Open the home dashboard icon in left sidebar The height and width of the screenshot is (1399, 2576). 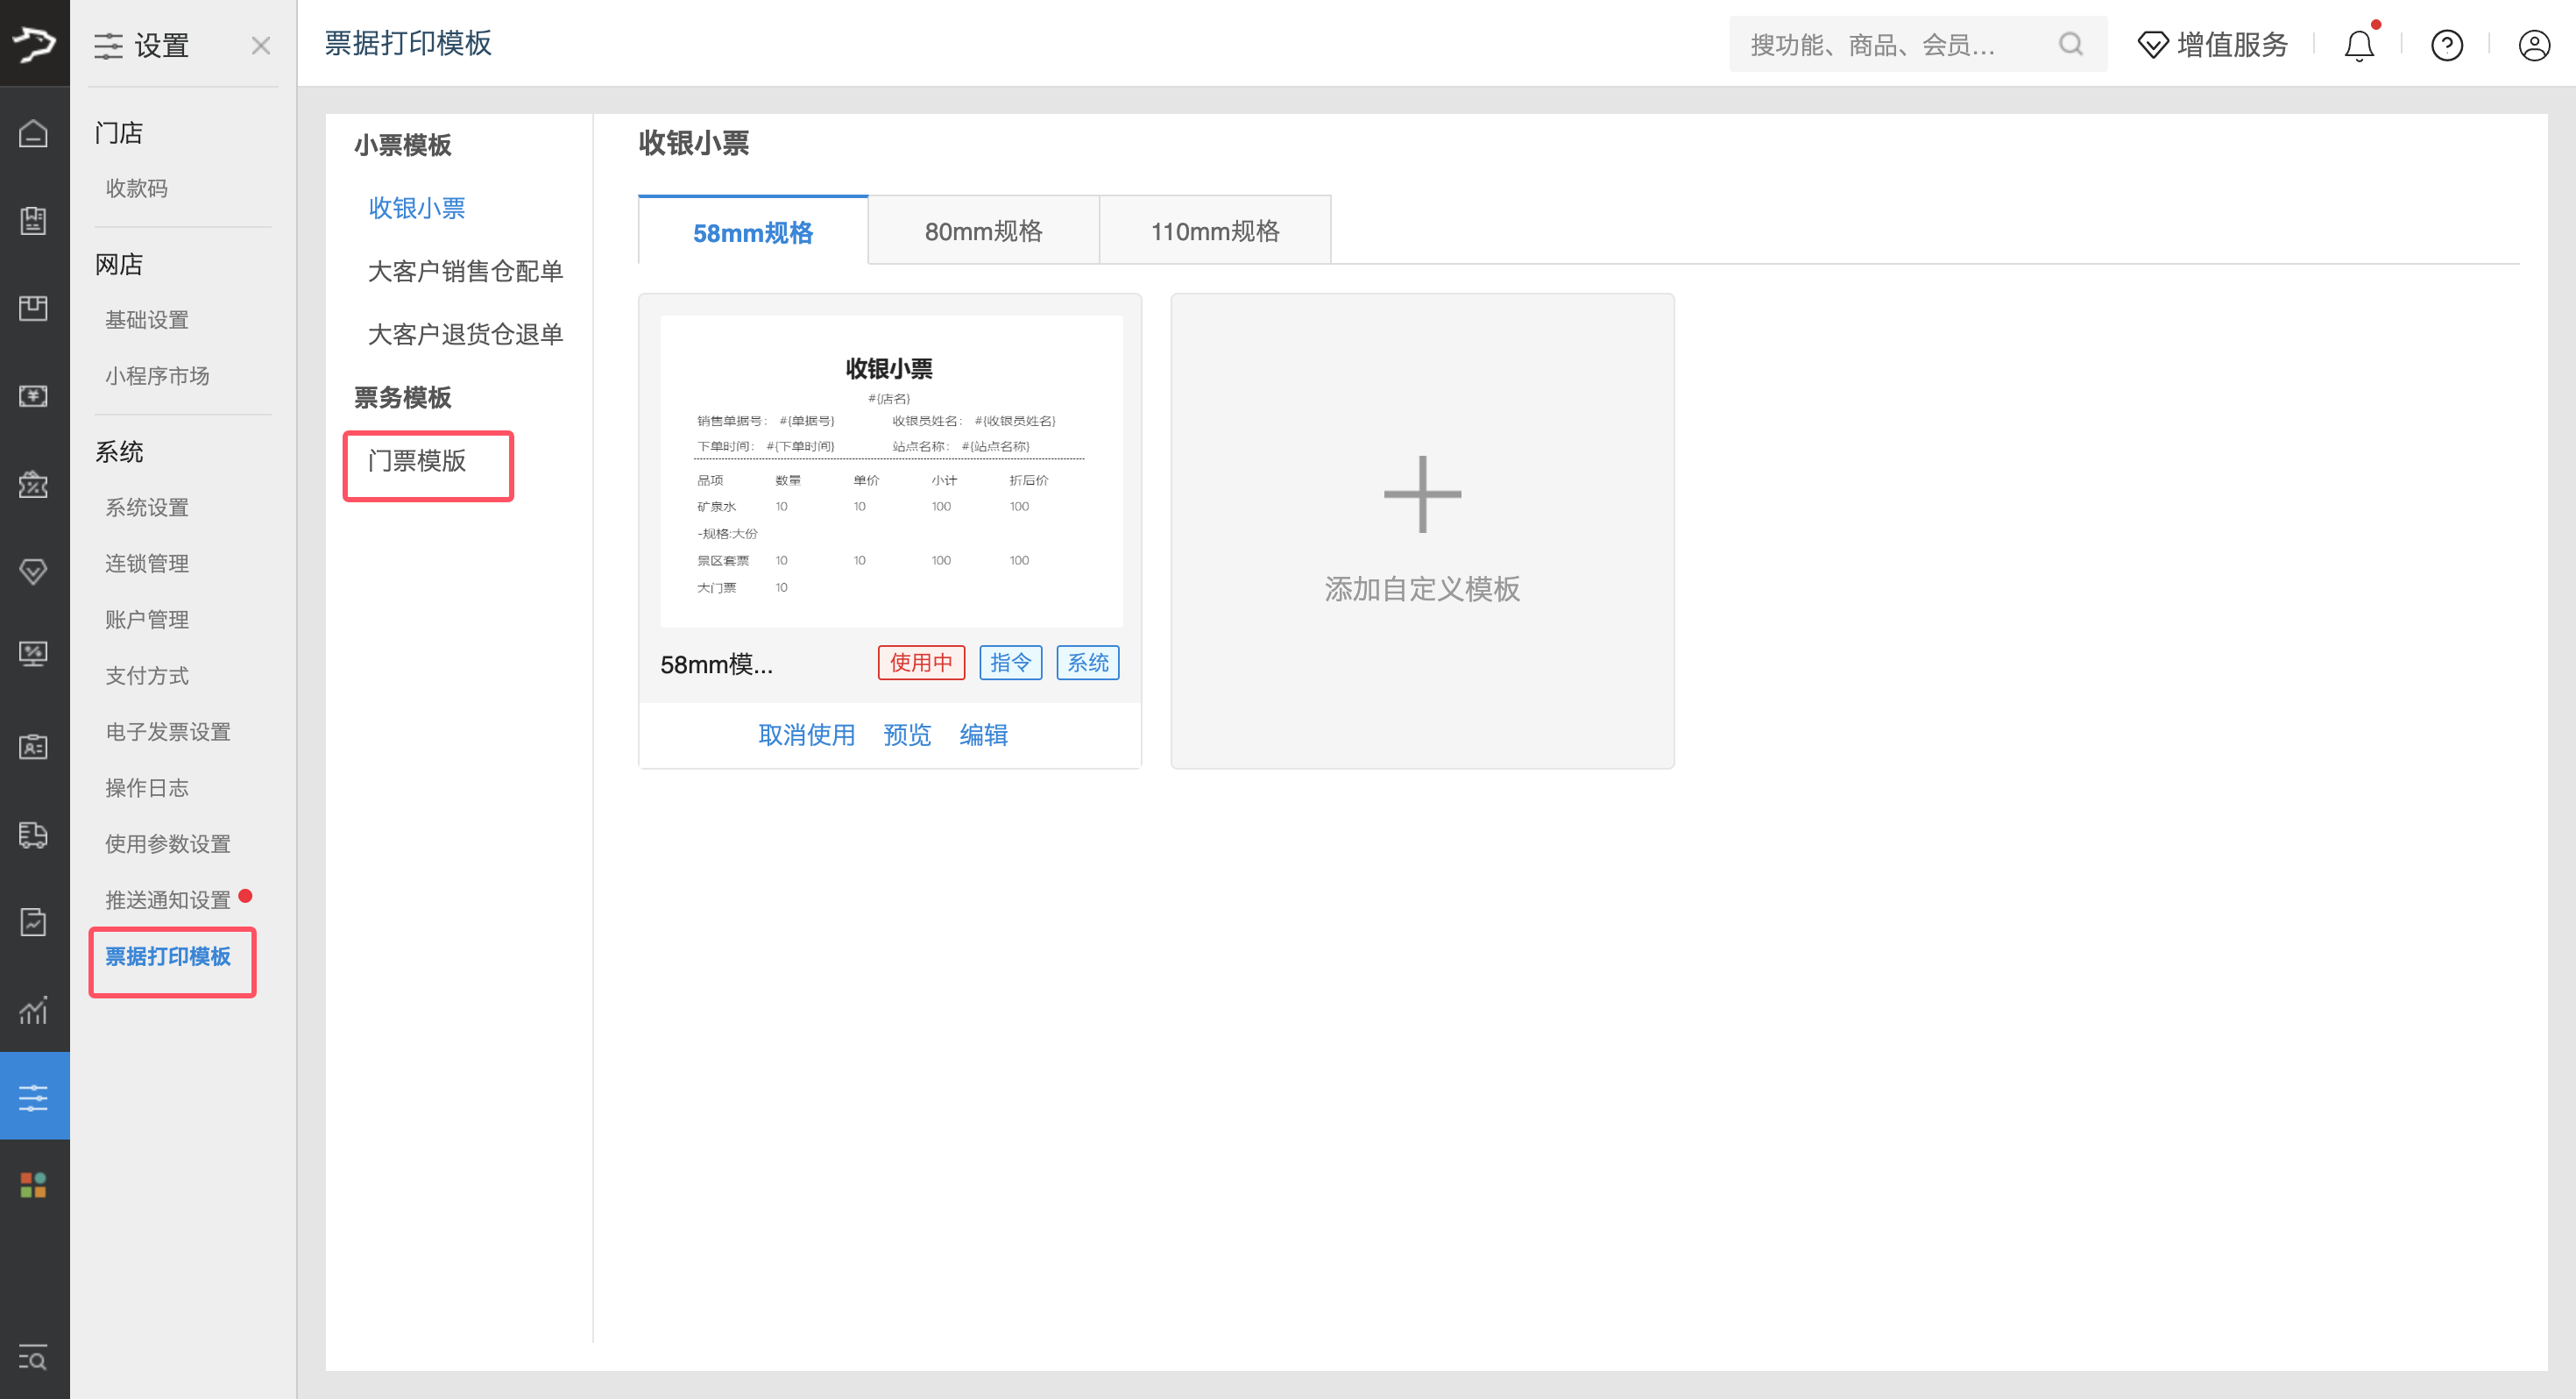point(34,133)
